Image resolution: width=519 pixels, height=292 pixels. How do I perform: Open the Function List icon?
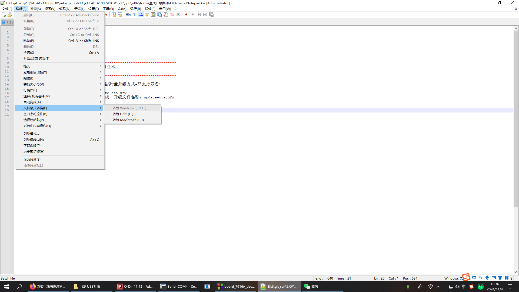(166, 15)
